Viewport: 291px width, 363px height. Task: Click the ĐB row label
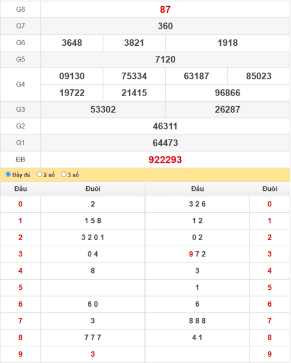(20, 160)
